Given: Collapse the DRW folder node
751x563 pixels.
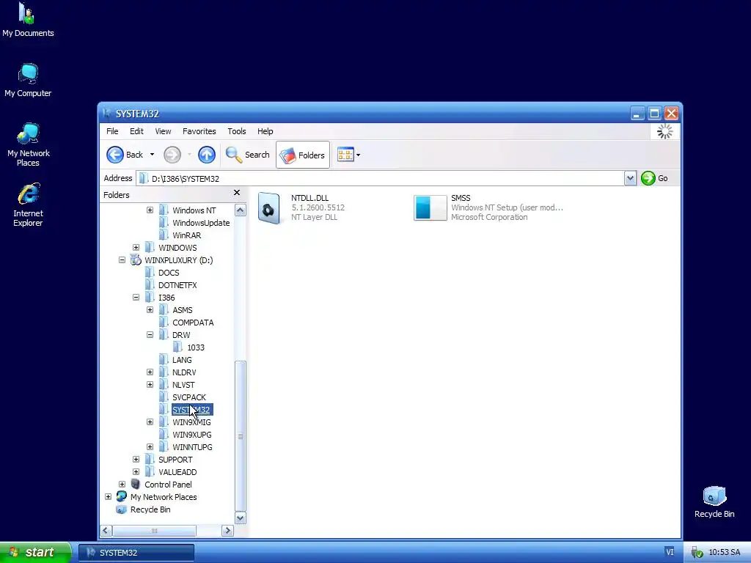Looking at the screenshot, I should pyautogui.click(x=150, y=334).
